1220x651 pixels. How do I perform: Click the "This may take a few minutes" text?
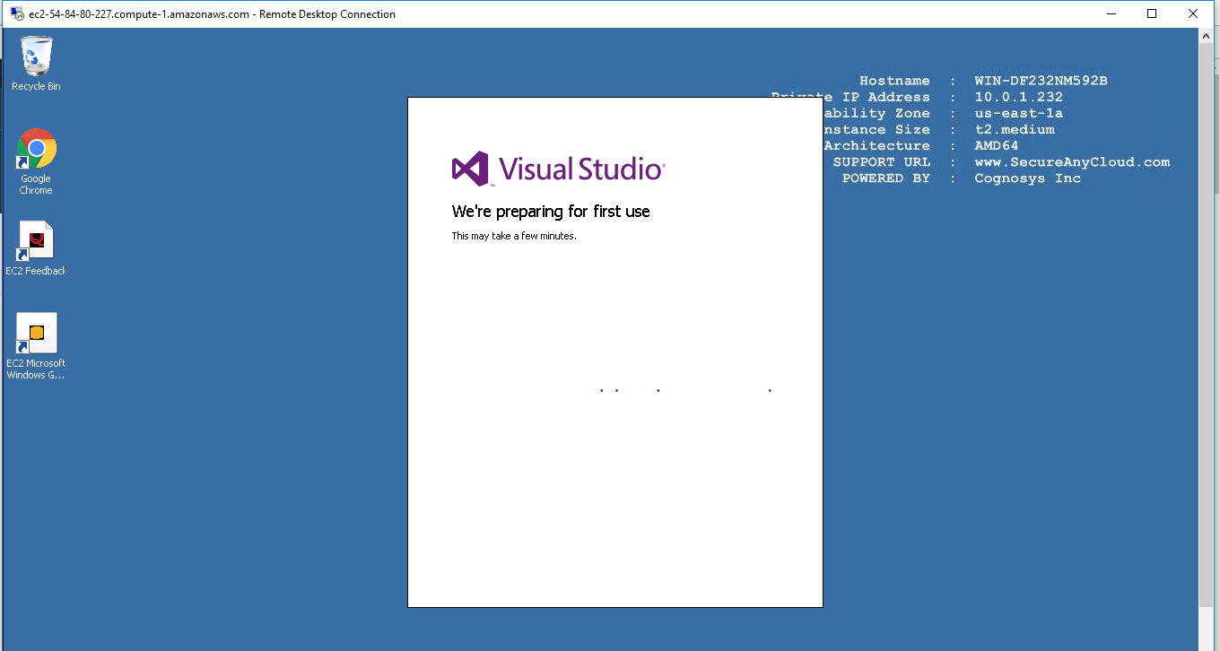(513, 236)
